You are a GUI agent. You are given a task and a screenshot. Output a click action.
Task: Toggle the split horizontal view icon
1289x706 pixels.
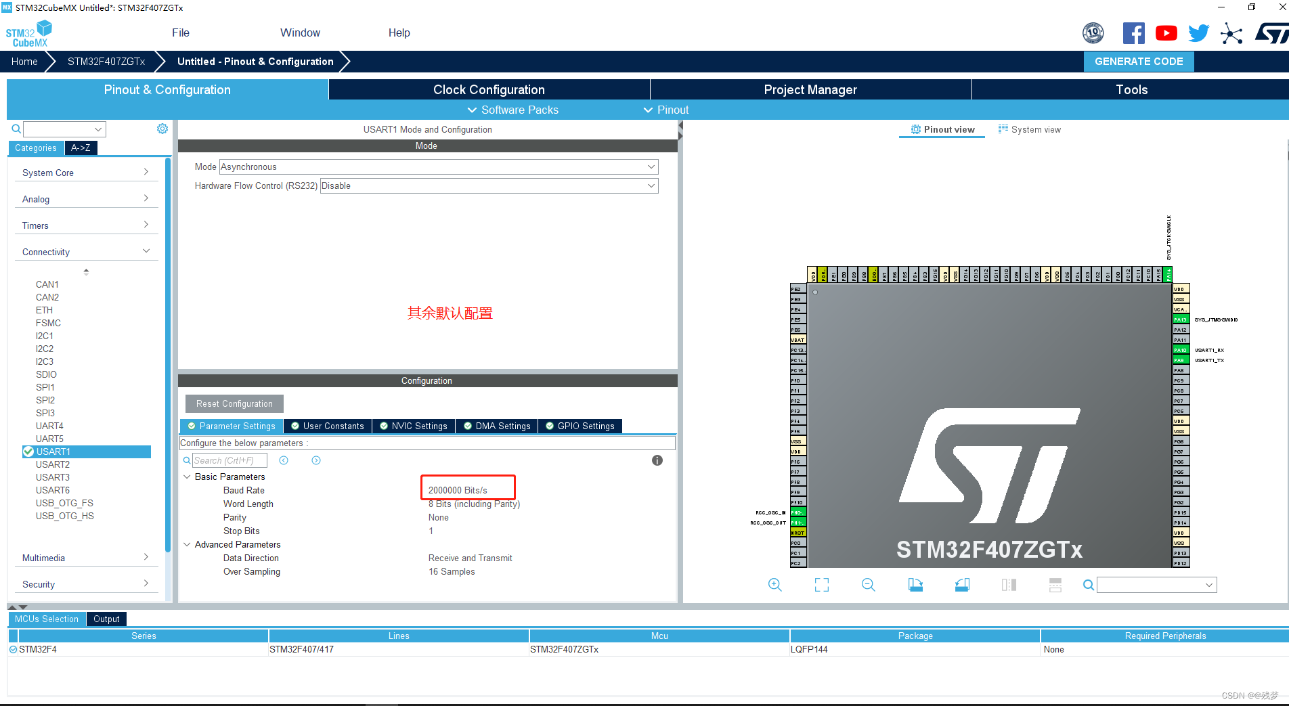[1055, 585]
